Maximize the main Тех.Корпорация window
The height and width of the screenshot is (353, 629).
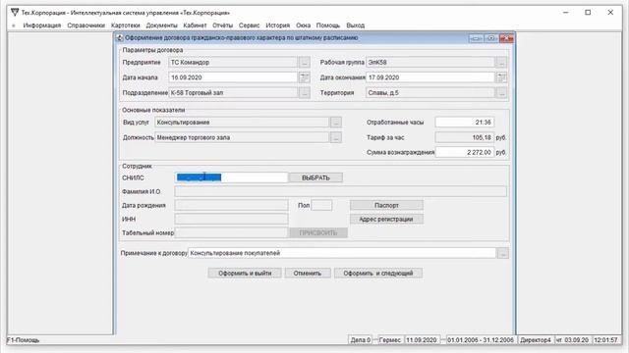point(588,13)
